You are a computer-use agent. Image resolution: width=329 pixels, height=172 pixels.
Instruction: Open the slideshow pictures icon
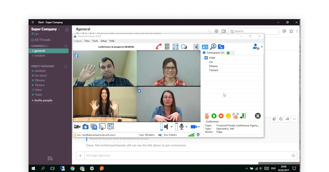point(94,127)
